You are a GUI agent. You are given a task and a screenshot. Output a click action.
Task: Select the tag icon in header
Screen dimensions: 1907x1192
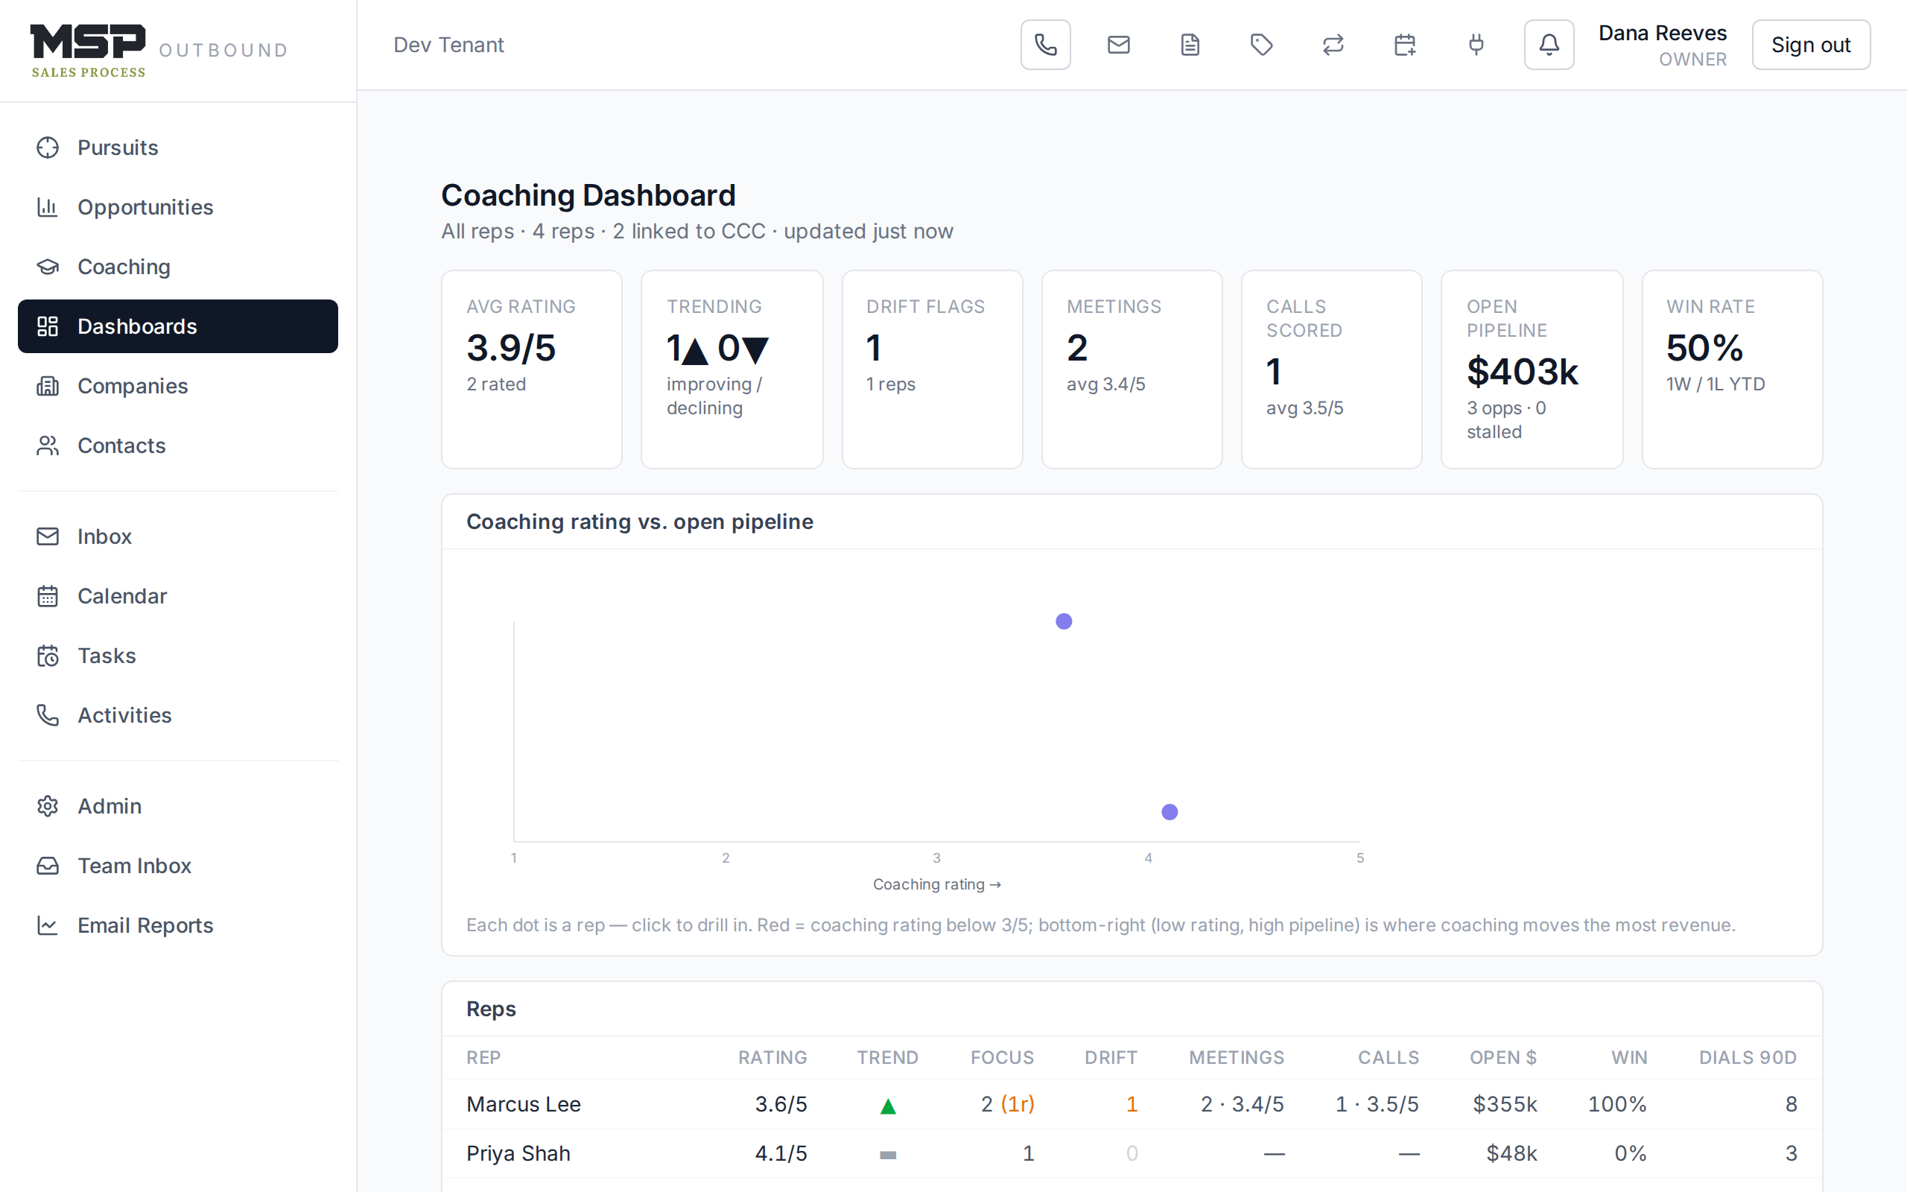1262,45
